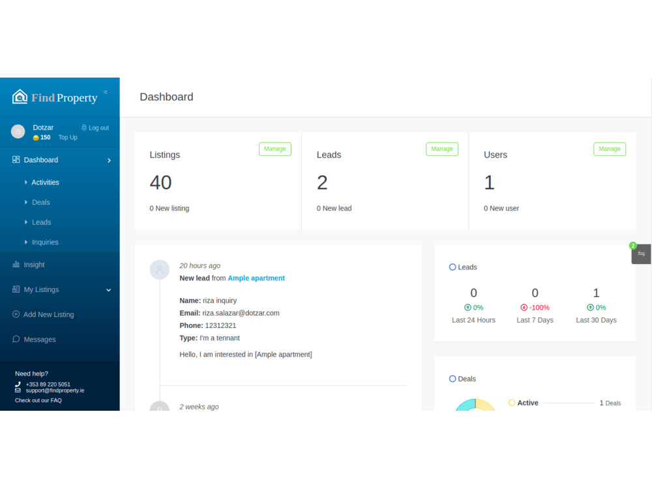Click the Dashboard grid icon in sidebar

16,160
